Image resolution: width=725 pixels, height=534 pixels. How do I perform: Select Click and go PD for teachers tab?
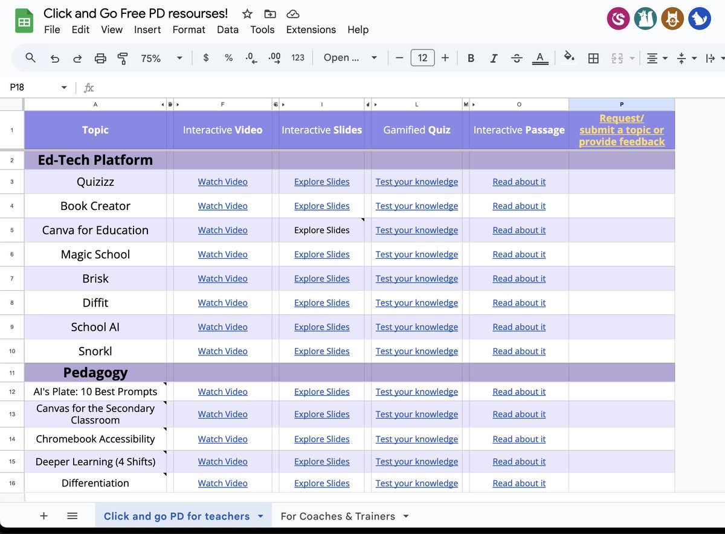tap(176, 516)
